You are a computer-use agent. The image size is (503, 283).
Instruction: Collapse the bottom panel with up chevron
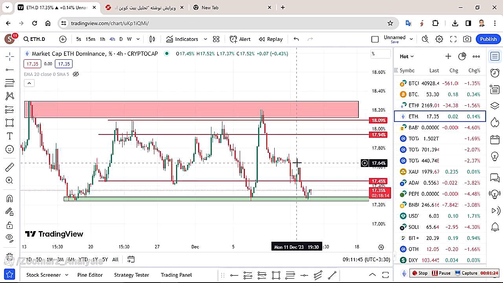373,275
